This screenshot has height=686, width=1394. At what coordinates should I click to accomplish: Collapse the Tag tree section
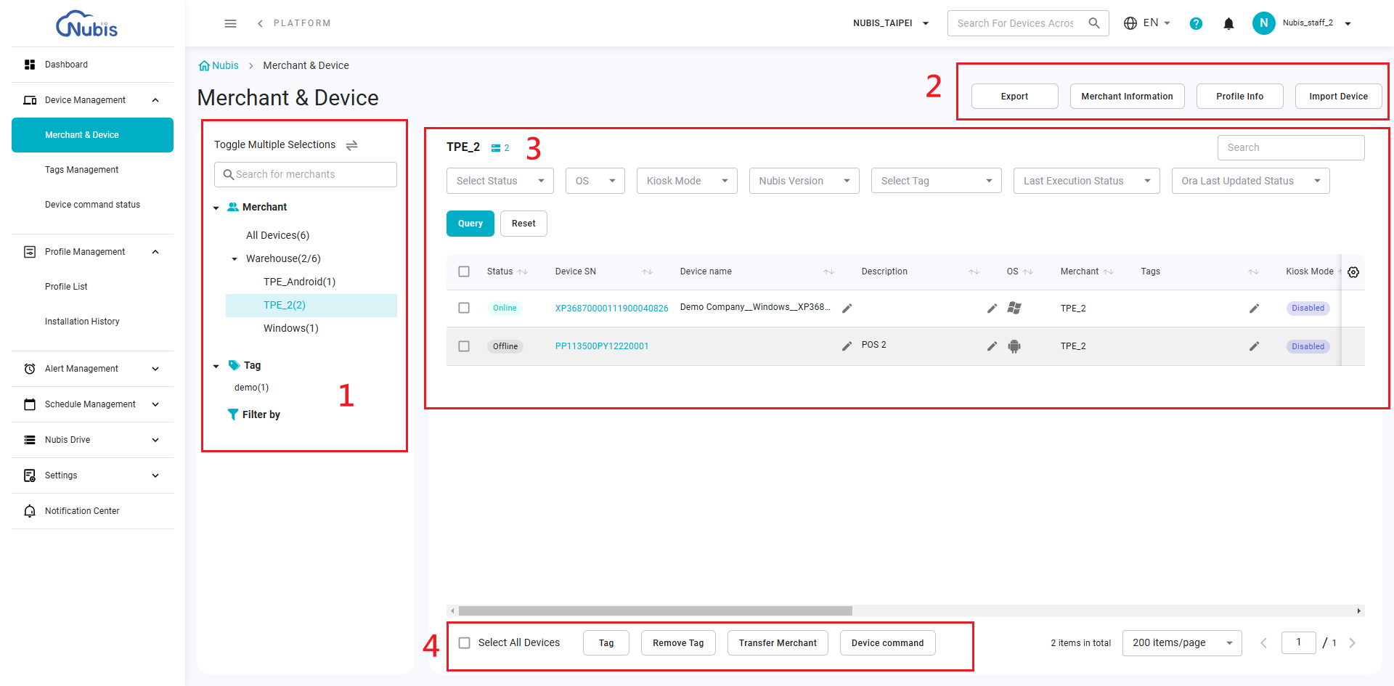[x=216, y=366]
